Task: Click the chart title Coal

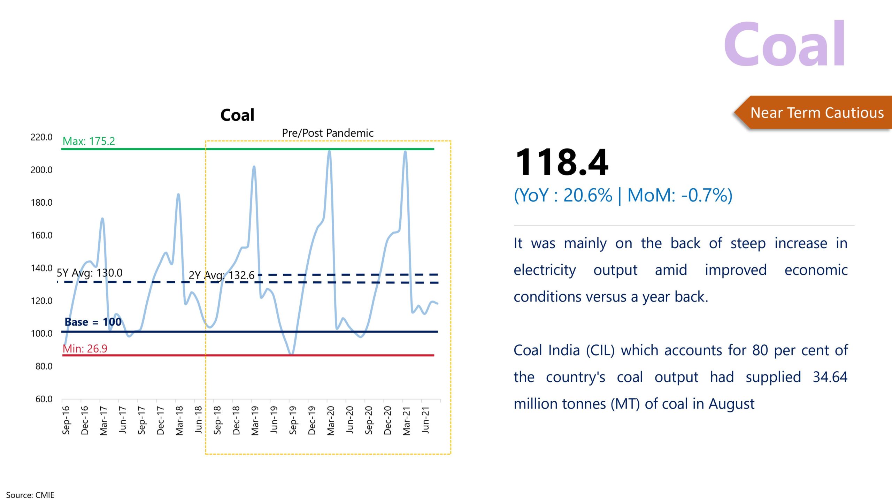Action: coord(237,115)
